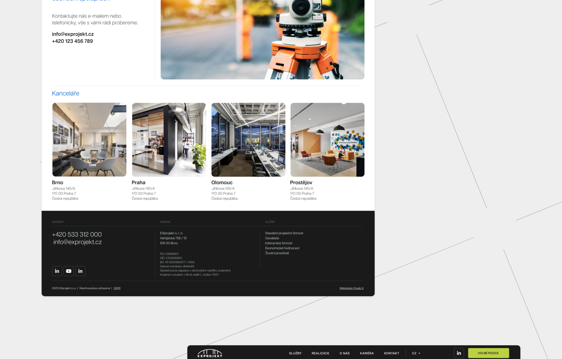Viewport: 562px width, 359px height.
Task: Click the Geodézie service link
Action: coord(272,238)
